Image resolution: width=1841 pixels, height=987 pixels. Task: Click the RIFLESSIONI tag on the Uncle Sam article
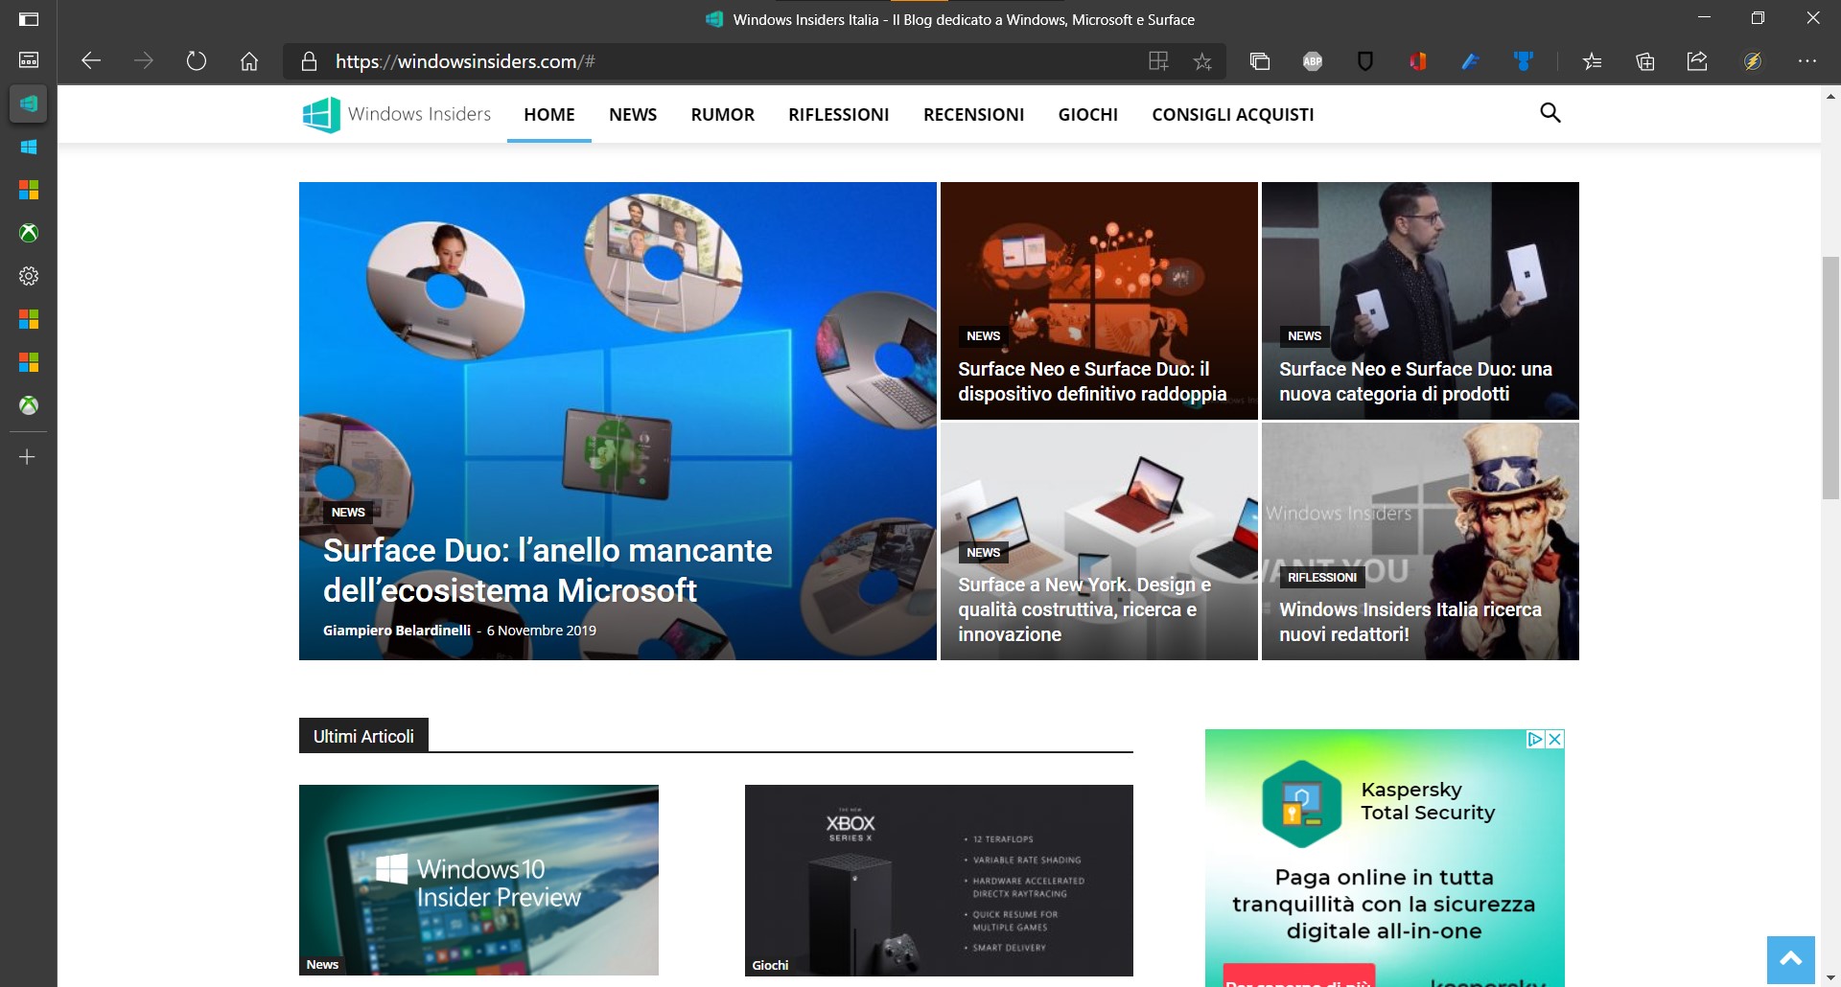coord(1322,577)
